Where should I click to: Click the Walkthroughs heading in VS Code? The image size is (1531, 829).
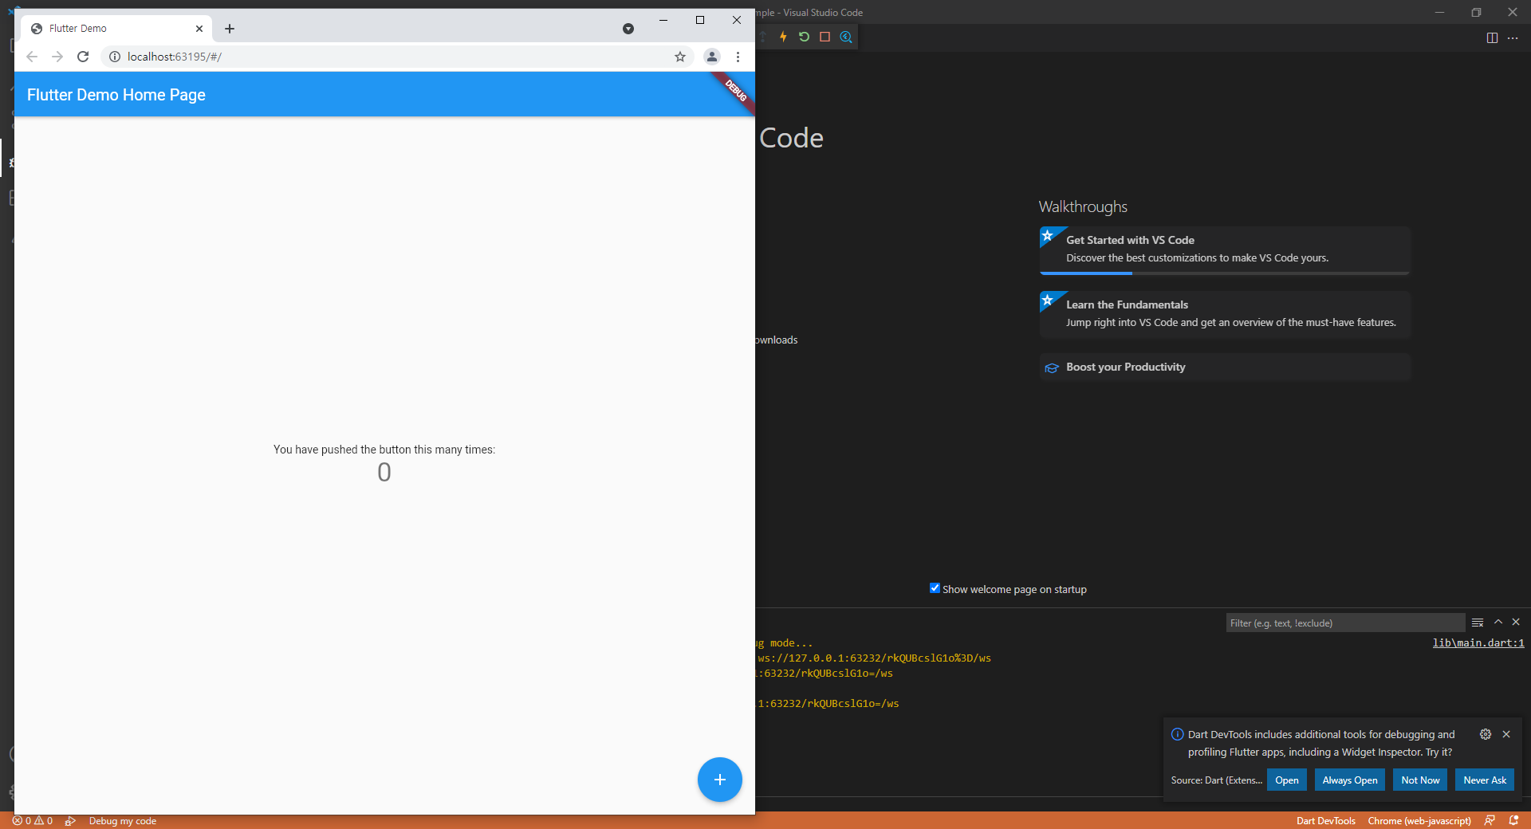pos(1083,207)
